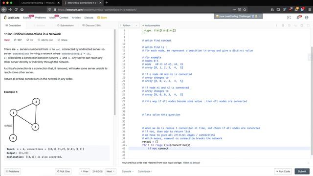Screen dimensions: 313x176
Task: Open LeetCode notifications bell
Action: point(298,18)
